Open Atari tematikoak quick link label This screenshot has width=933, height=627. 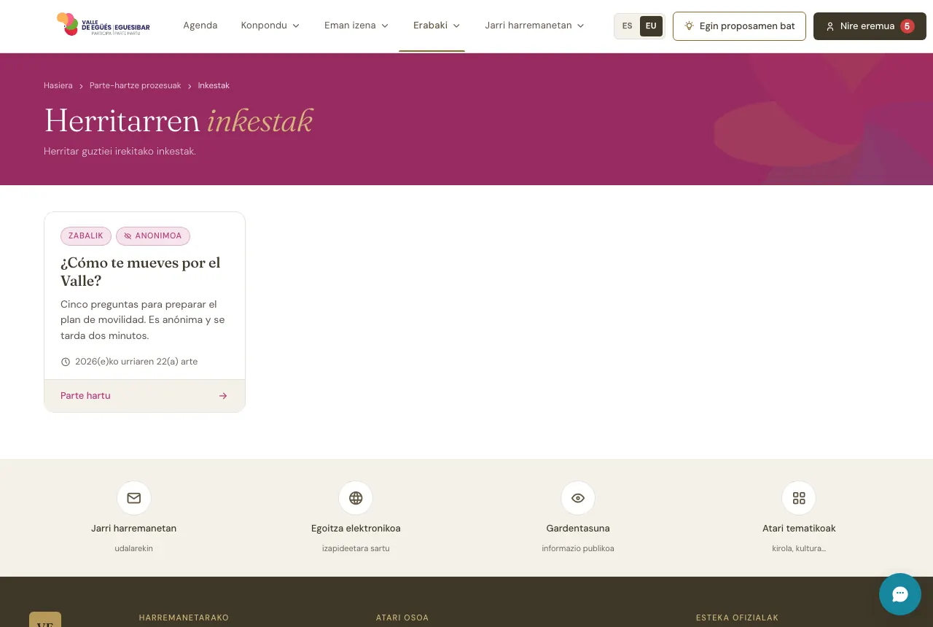pyautogui.click(x=799, y=529)
